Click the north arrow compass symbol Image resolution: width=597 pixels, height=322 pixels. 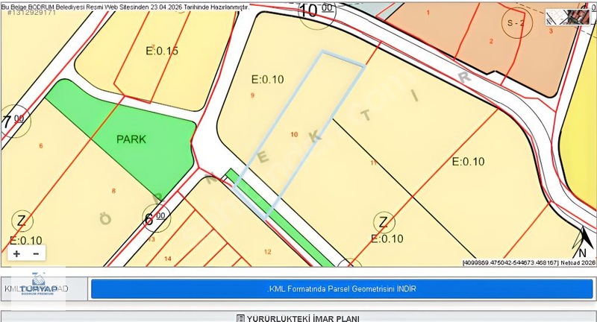(x=583, y=242)
